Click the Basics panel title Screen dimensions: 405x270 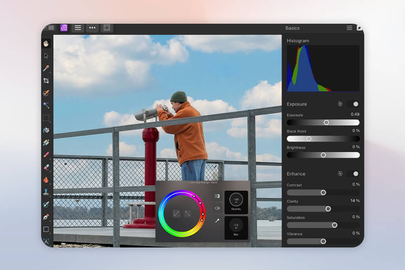point(292,28)
